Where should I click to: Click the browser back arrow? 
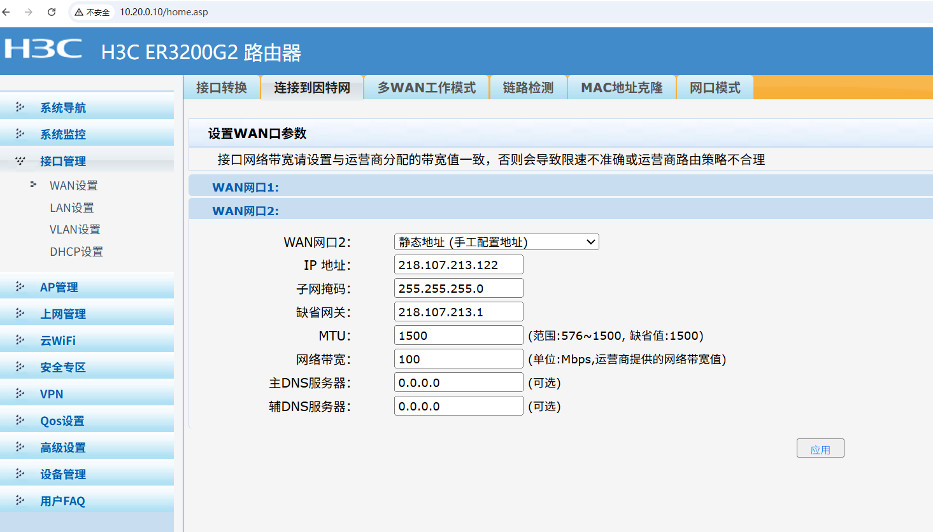pyautogui.click(x=7, y=12)
